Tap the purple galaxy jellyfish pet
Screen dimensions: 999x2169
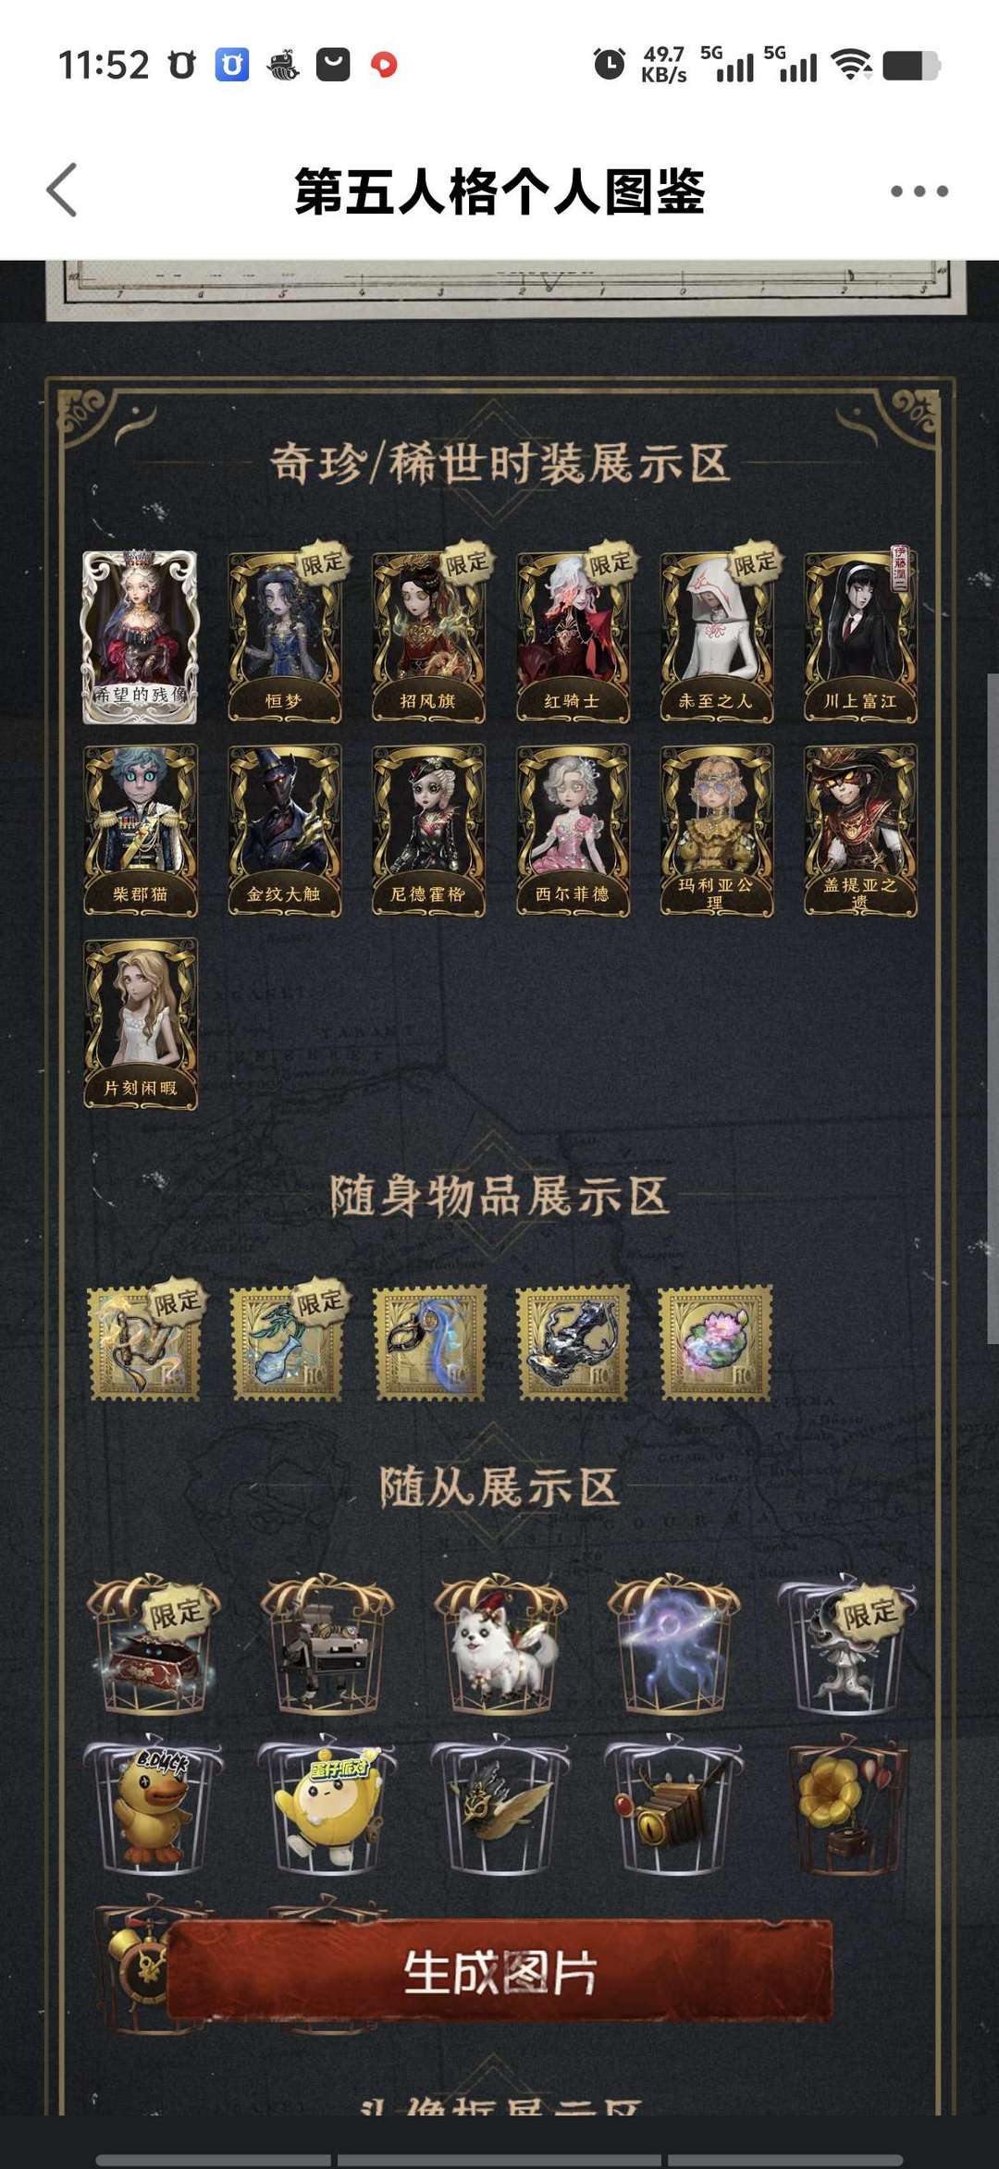(674, 1644)
